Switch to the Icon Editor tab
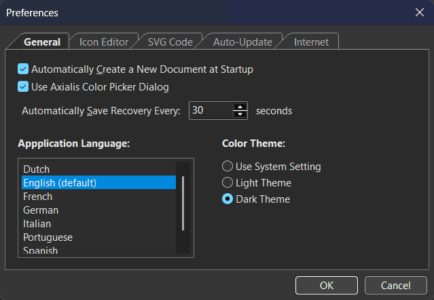 pyautogui.click(x=103, y=42)
